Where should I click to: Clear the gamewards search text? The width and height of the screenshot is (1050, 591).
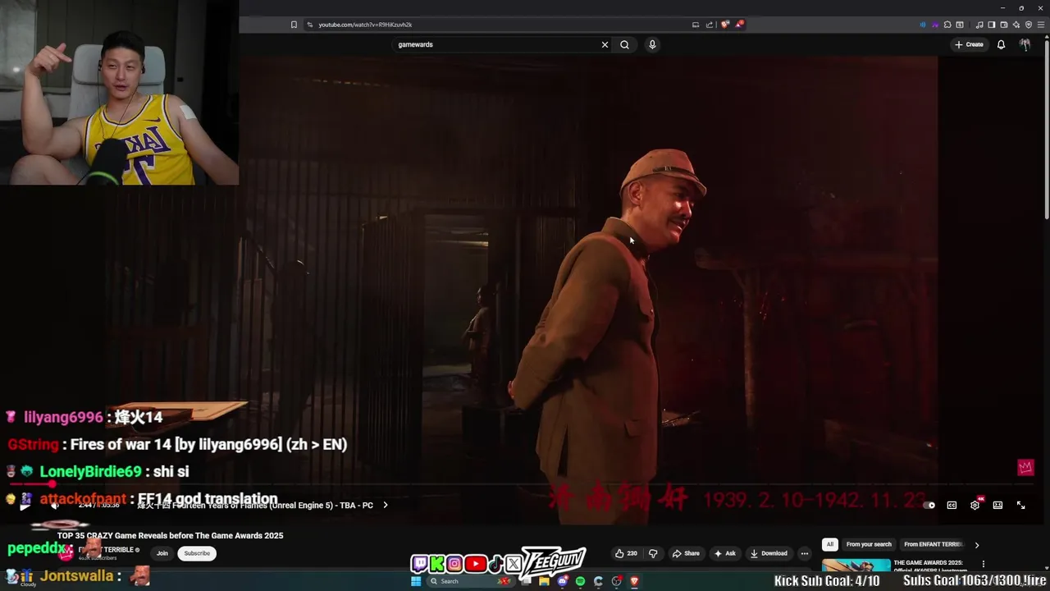pyautogui.click(x=605, y=44)
